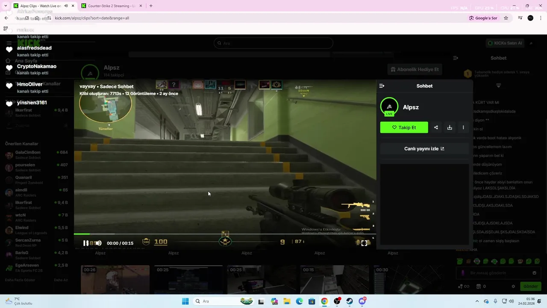Bookmark page with star icon
Image resolution: width=547 pixels, height=308 pixels.
pos(506,18)
